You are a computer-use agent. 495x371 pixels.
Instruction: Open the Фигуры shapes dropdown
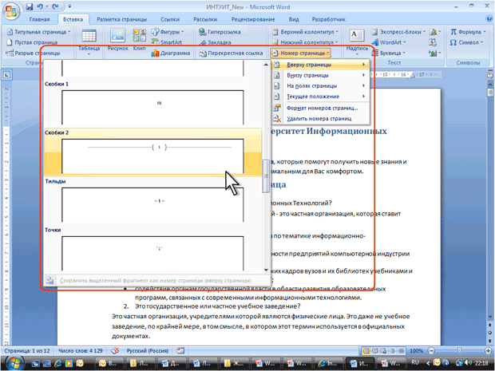click(168, 32)
